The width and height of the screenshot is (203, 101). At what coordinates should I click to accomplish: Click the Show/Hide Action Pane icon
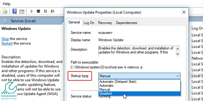22,11
